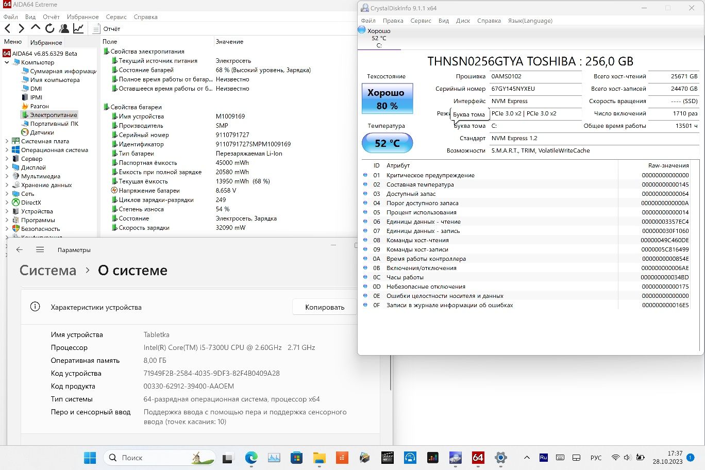Screen dimensions: 705x470
Task: Expand the DirectX node
Action: pyautogui.click(x=7, y=203)
